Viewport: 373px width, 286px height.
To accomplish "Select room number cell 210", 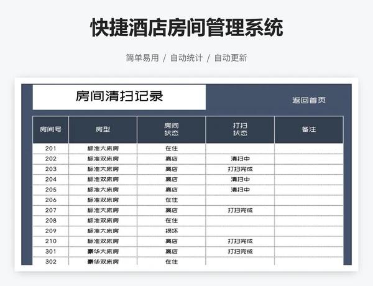I will (x=51, y=241).
